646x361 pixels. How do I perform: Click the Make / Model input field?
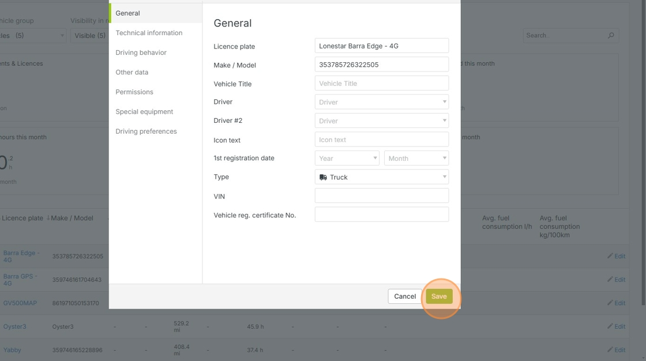click(381, 64)
